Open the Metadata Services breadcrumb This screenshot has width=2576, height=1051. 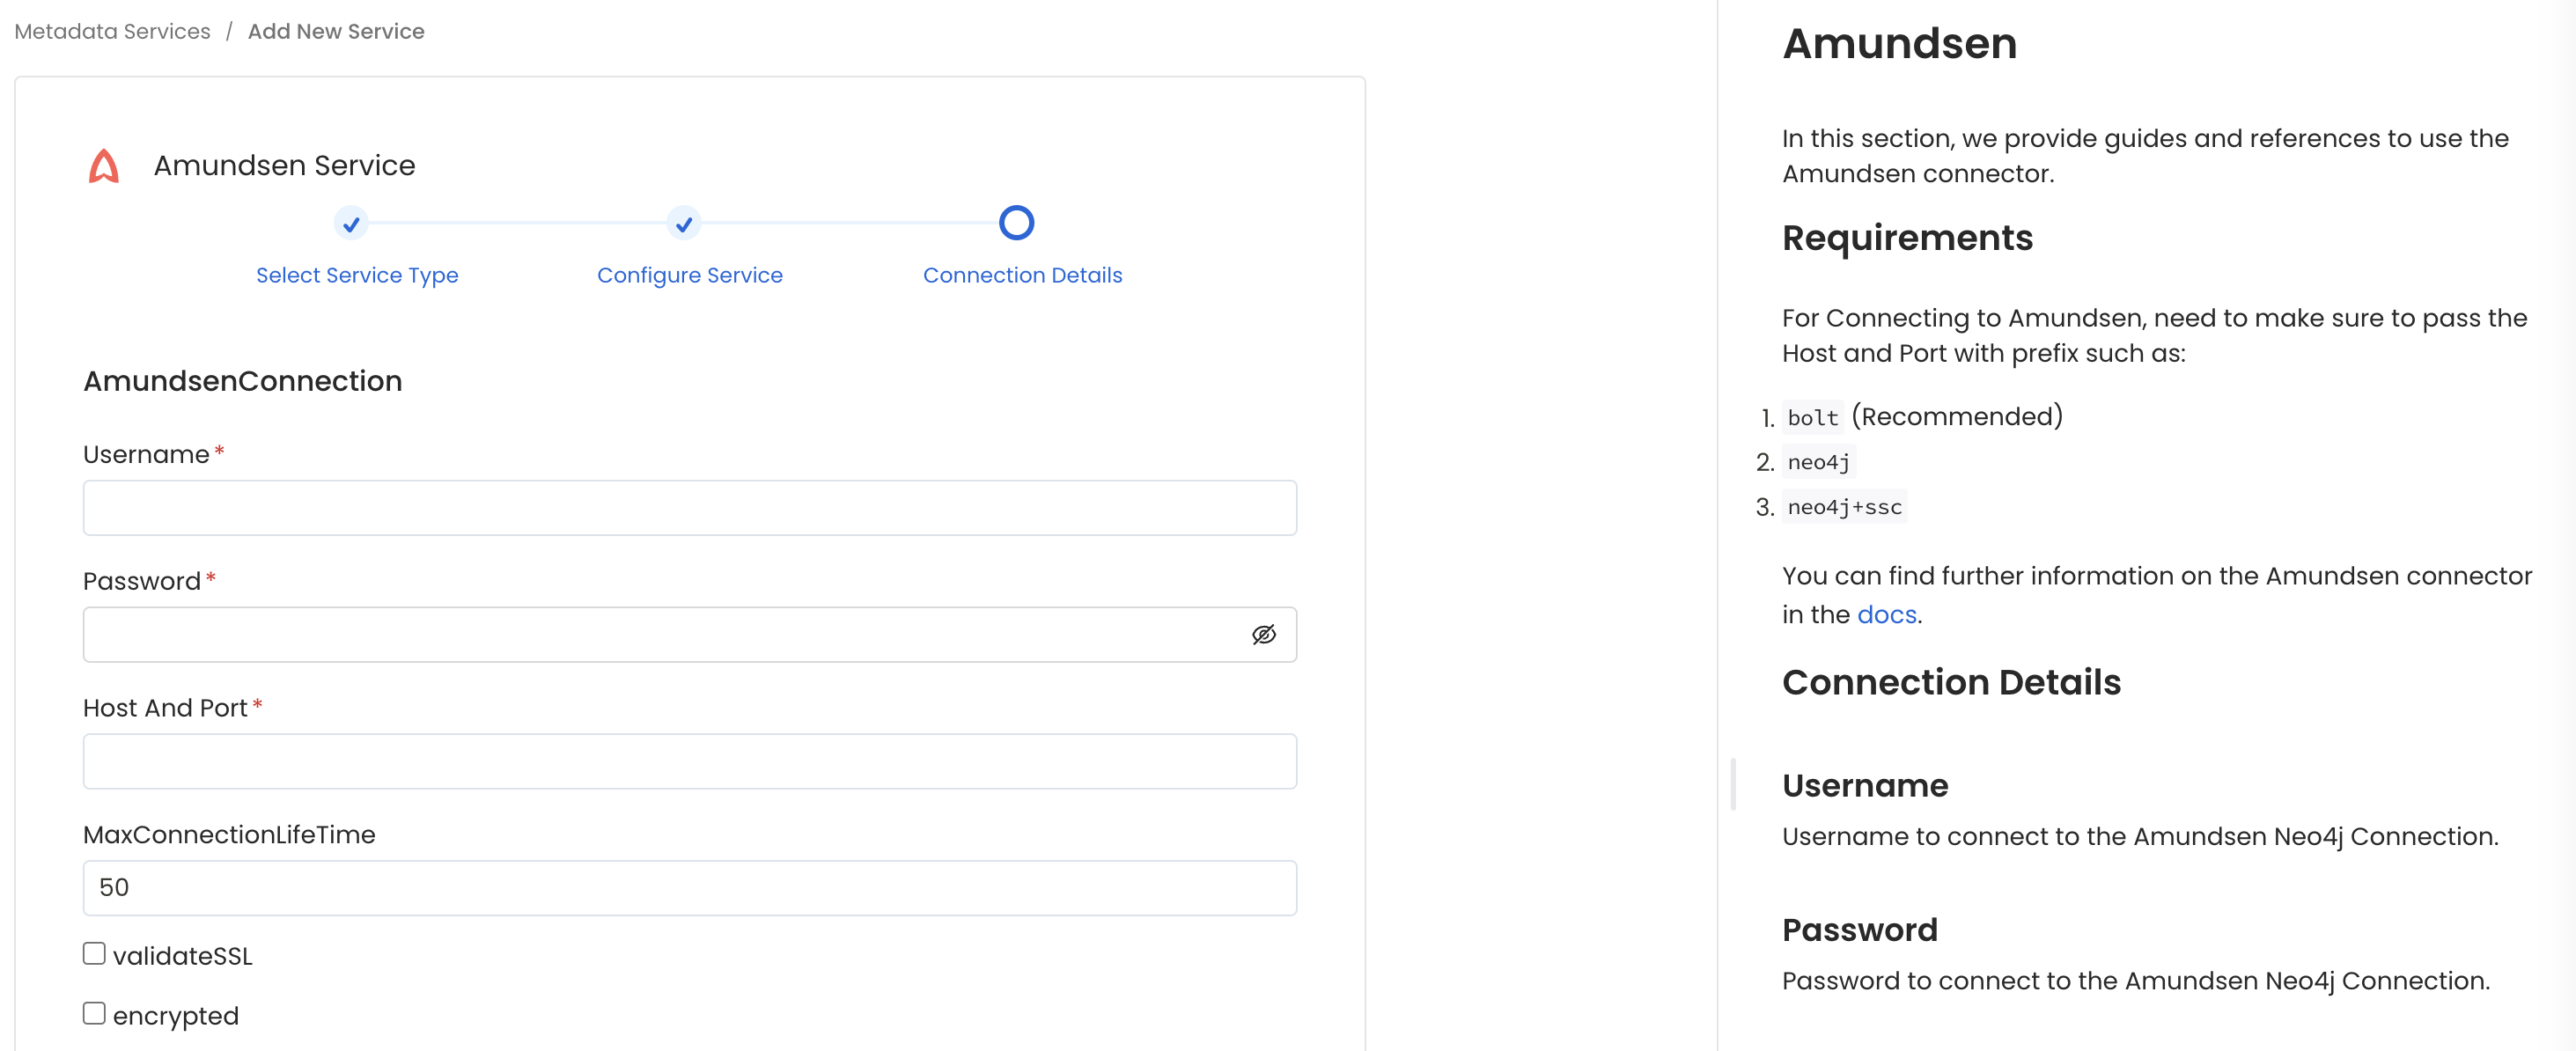click(x=111, y=31)
